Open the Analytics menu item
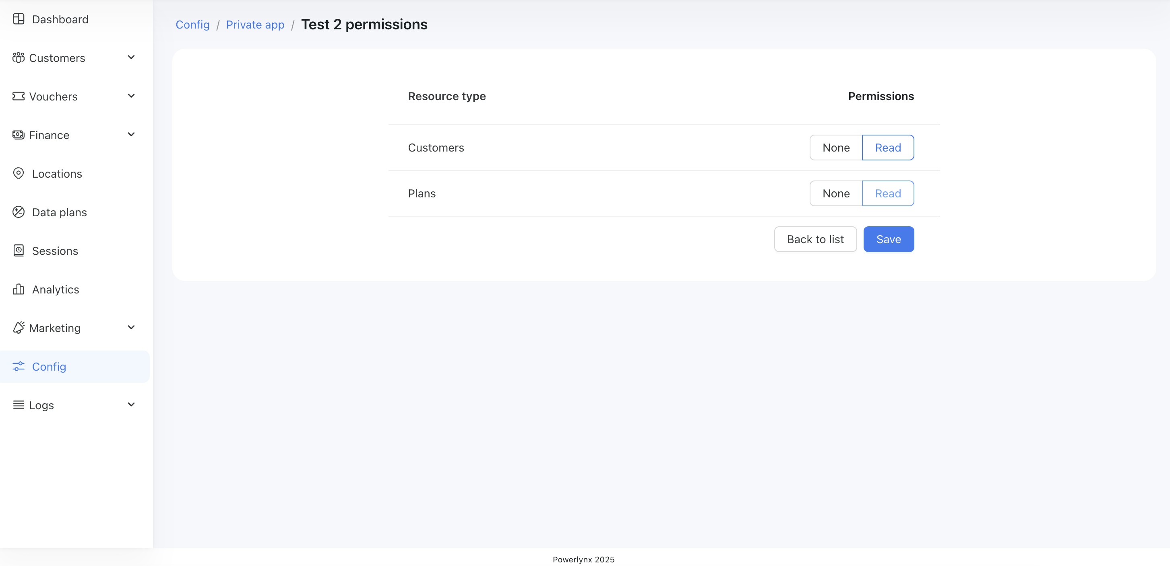This screenshot has width=1170, height=566. 56,289
